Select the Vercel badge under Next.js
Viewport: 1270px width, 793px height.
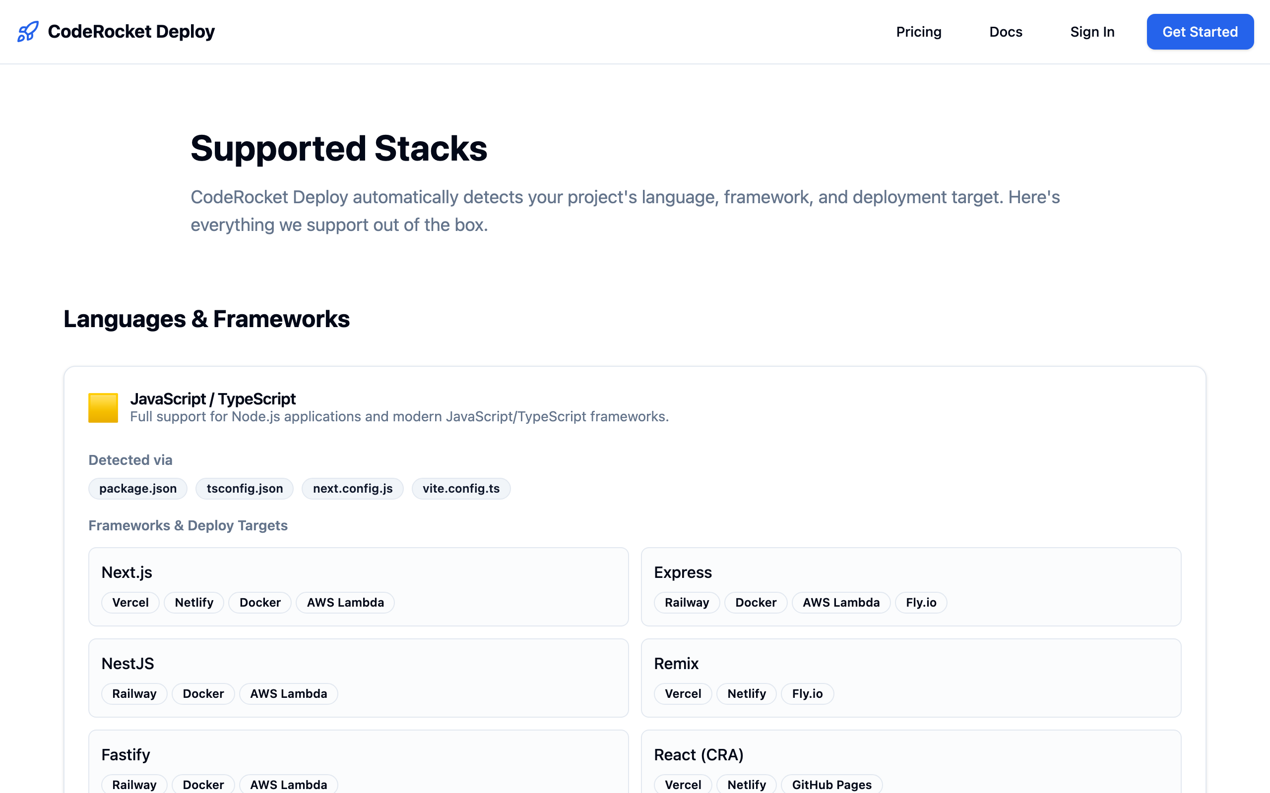click(x=130, y=602)
